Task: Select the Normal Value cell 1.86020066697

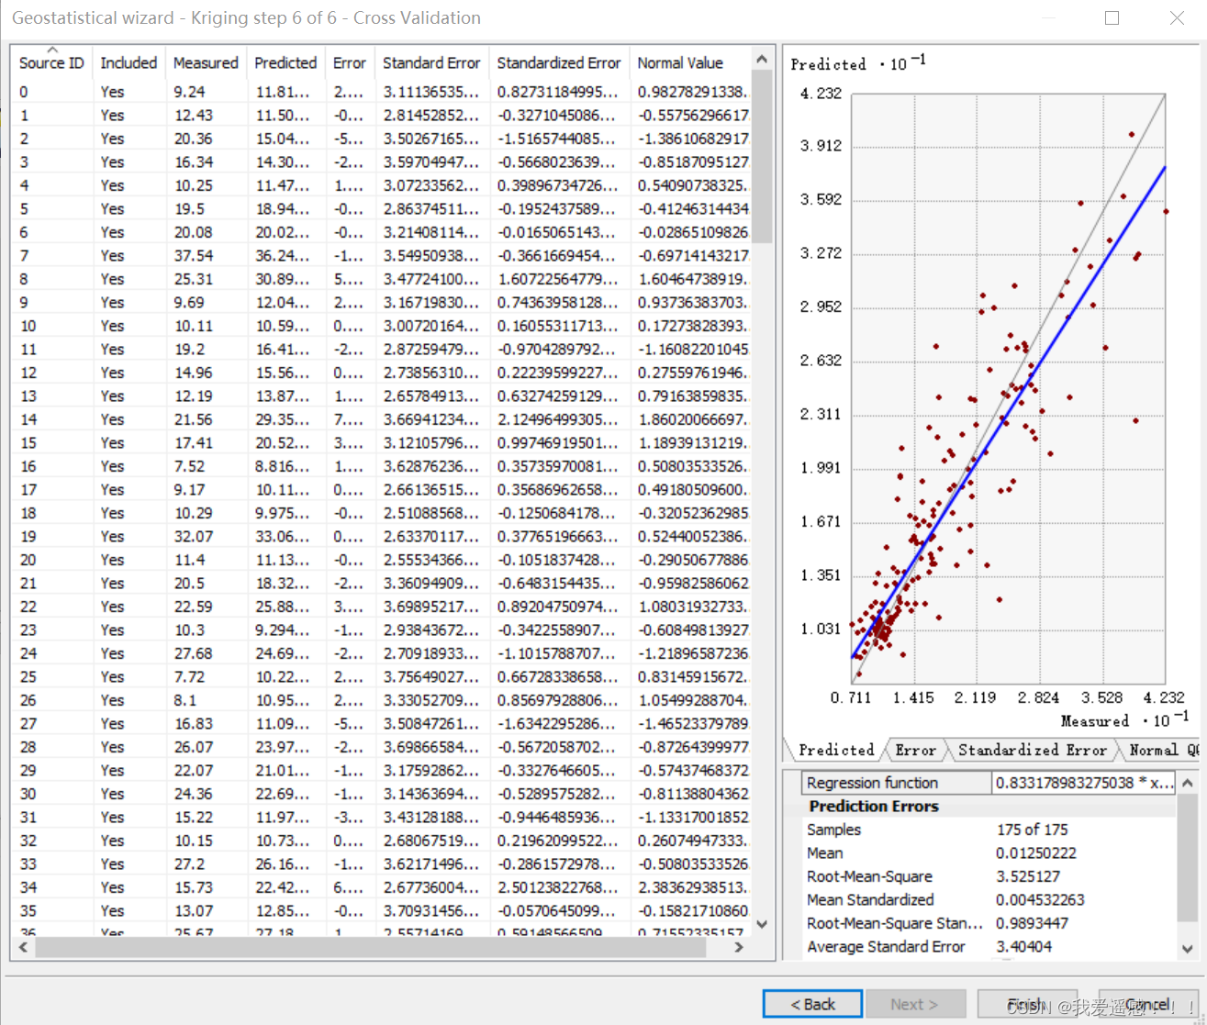Action: coord(692,419)
